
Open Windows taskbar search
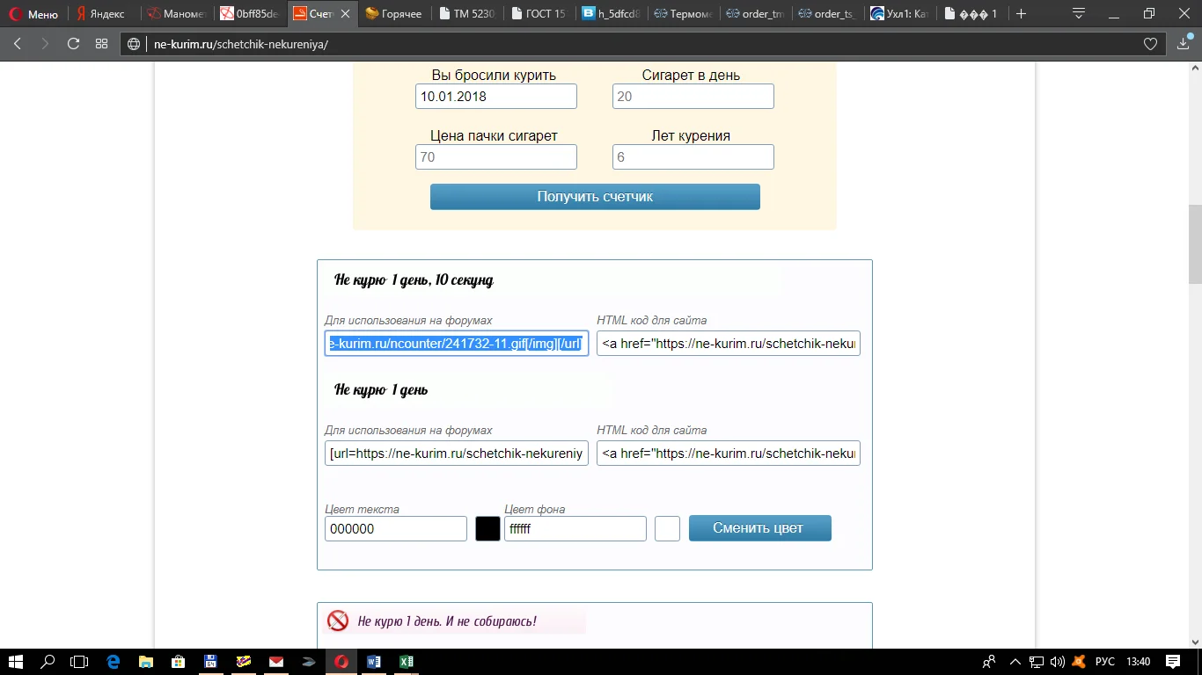click(48, 662)
